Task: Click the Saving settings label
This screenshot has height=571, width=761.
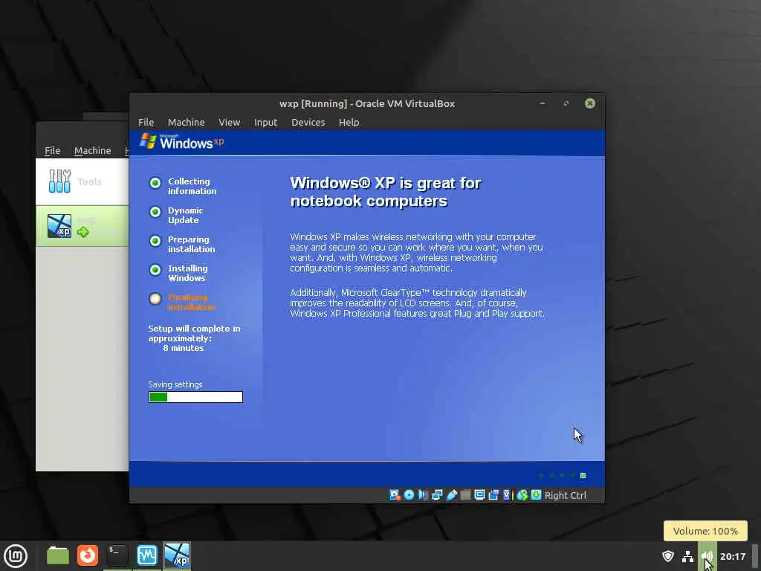Action: click(x=175, y=384)
